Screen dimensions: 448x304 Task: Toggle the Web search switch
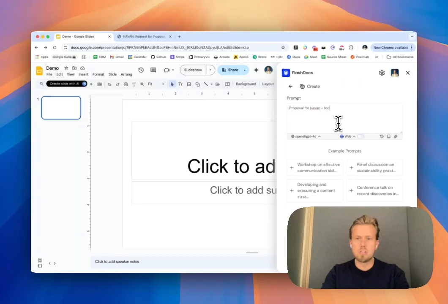point(360,136)
